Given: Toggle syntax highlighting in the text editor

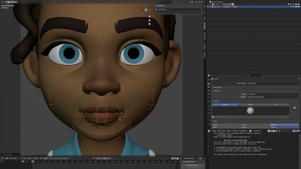Looking at the screenshot, I should [x=299, y=131].
